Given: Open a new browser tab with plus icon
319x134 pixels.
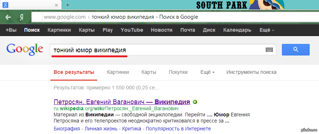Looking at the screenshot, I should tap(68, 5).
